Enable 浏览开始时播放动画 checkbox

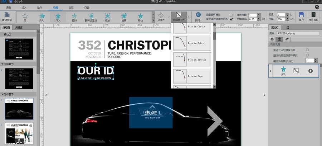point(307,50)
